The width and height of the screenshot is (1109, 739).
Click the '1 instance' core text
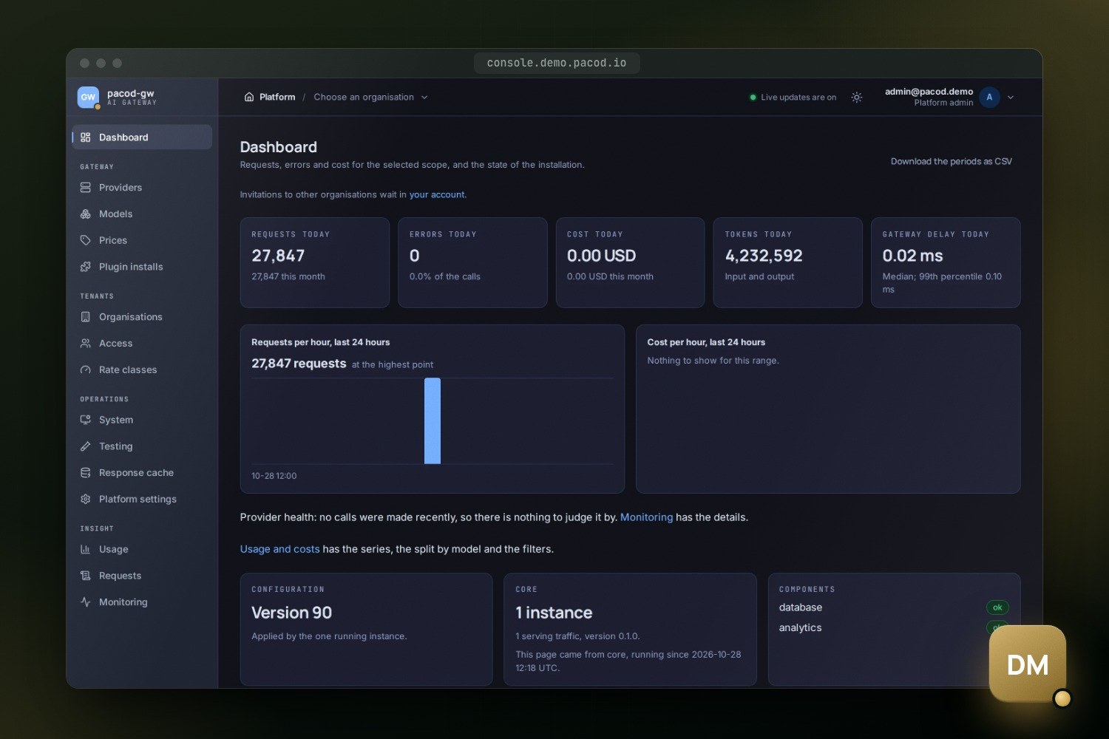point(554,613)
